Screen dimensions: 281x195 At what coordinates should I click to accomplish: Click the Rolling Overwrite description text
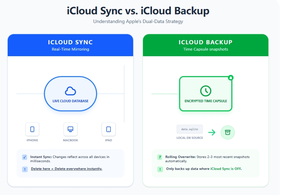click(207, 159)
